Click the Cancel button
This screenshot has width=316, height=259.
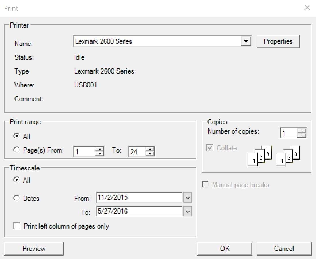[x=284, y=248]
